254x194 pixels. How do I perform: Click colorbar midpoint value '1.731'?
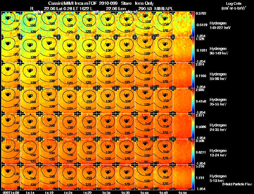click(200, 178)
